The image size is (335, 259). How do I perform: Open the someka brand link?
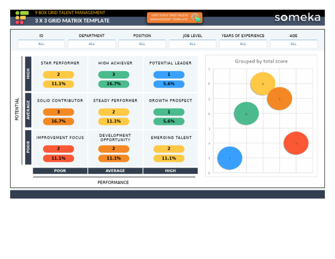pos(297,17)
